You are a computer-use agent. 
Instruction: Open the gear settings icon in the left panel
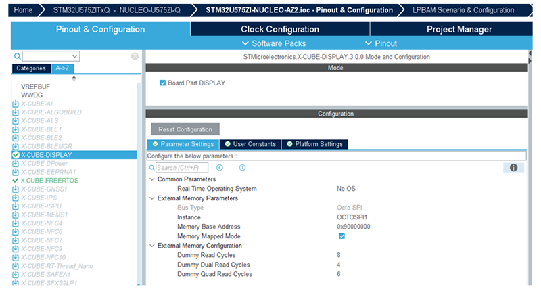tap(135, 56)
